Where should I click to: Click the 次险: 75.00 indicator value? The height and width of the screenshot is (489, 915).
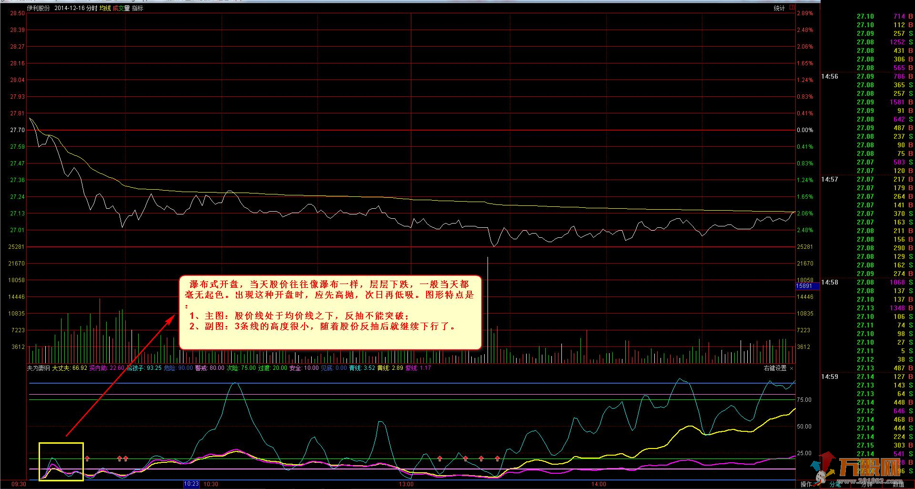(x=241, y=368)
